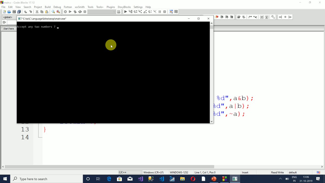Image resolution: width=325 pixels, height=183 pixels.
Task: Open Task View in the taskbar
Action: (x=98, y=179)
